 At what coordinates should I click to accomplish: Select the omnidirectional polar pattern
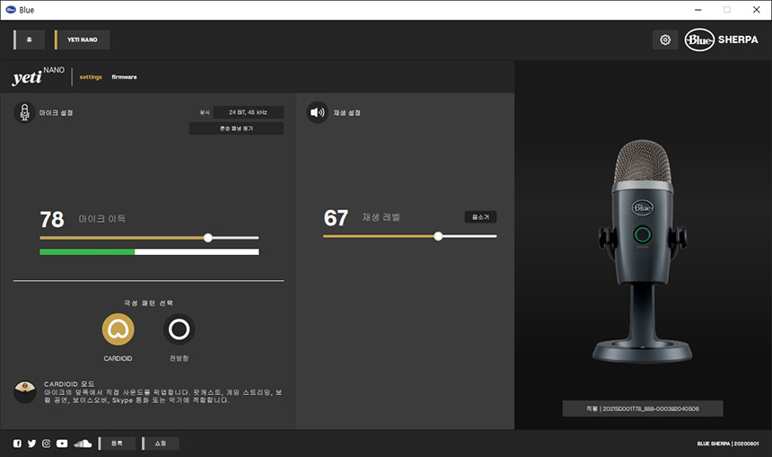click(x=180, y=329)
